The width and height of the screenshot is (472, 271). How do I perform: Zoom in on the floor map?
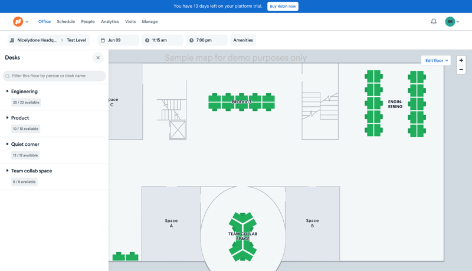pos(461,60)
